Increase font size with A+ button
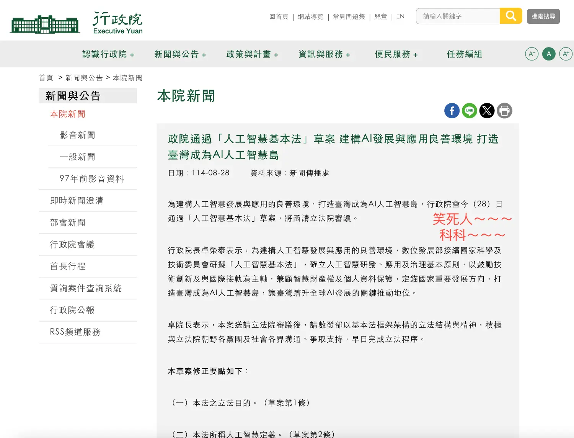Image resolution: width=574 pixels, height=438 pixels. pos(566,54)
